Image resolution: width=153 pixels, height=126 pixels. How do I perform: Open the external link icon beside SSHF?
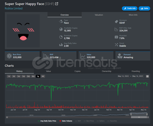coord(57,4)
